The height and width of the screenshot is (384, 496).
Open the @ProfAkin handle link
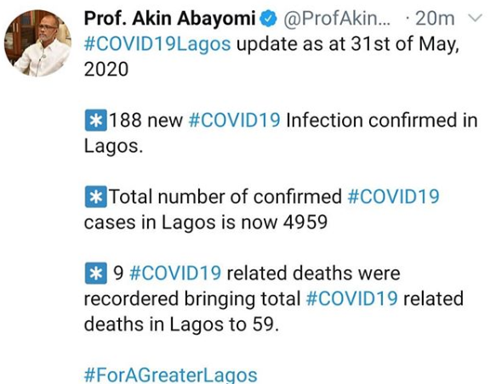[337, 19]
